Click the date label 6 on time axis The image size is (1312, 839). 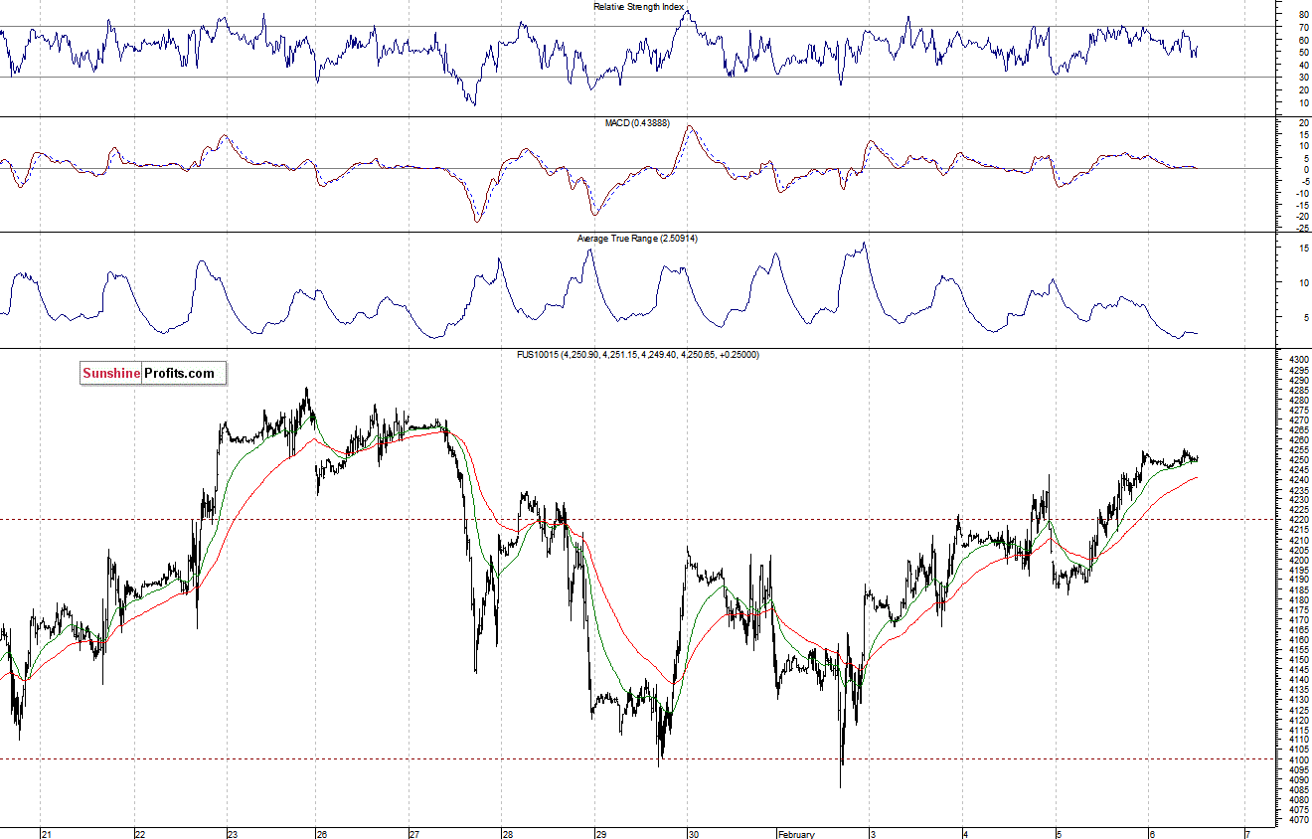point(1151,833)
